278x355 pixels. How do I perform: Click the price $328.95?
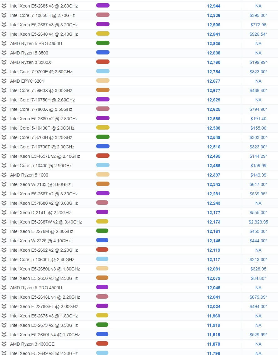click(x=258, y=269)
